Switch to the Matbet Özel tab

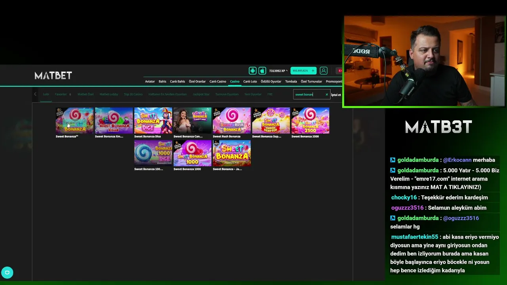[x=86, y=95]
